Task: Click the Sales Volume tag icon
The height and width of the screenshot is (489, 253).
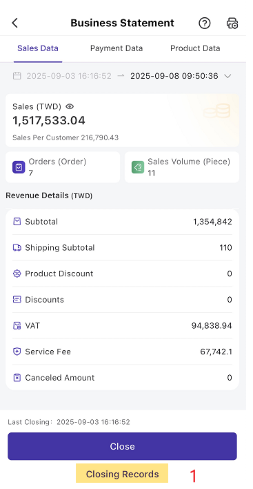Action: tap(138, 167)
